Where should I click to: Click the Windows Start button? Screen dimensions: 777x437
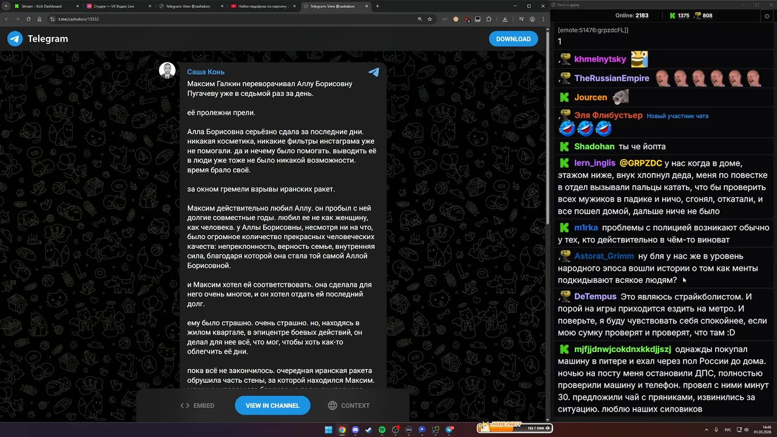point(328,430)
